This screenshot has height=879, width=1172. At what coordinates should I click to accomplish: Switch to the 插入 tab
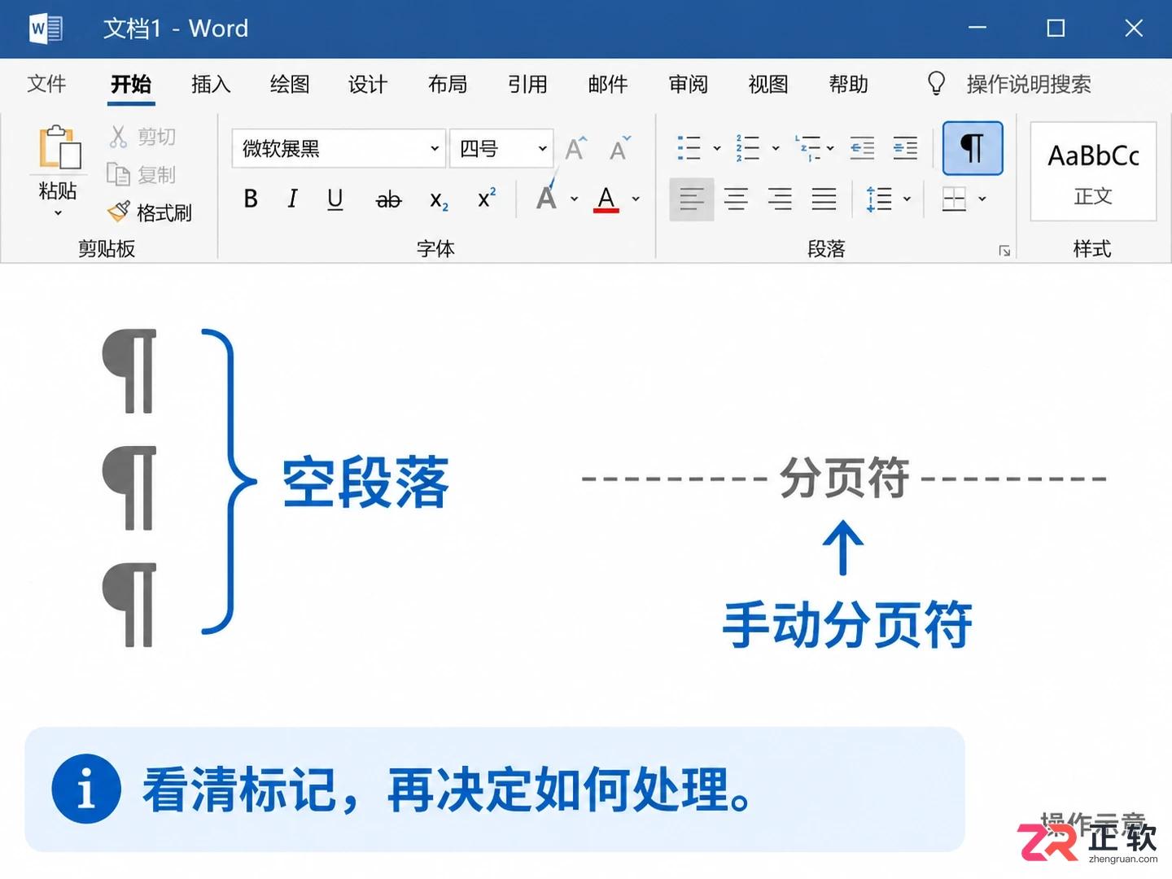[211, 84]
